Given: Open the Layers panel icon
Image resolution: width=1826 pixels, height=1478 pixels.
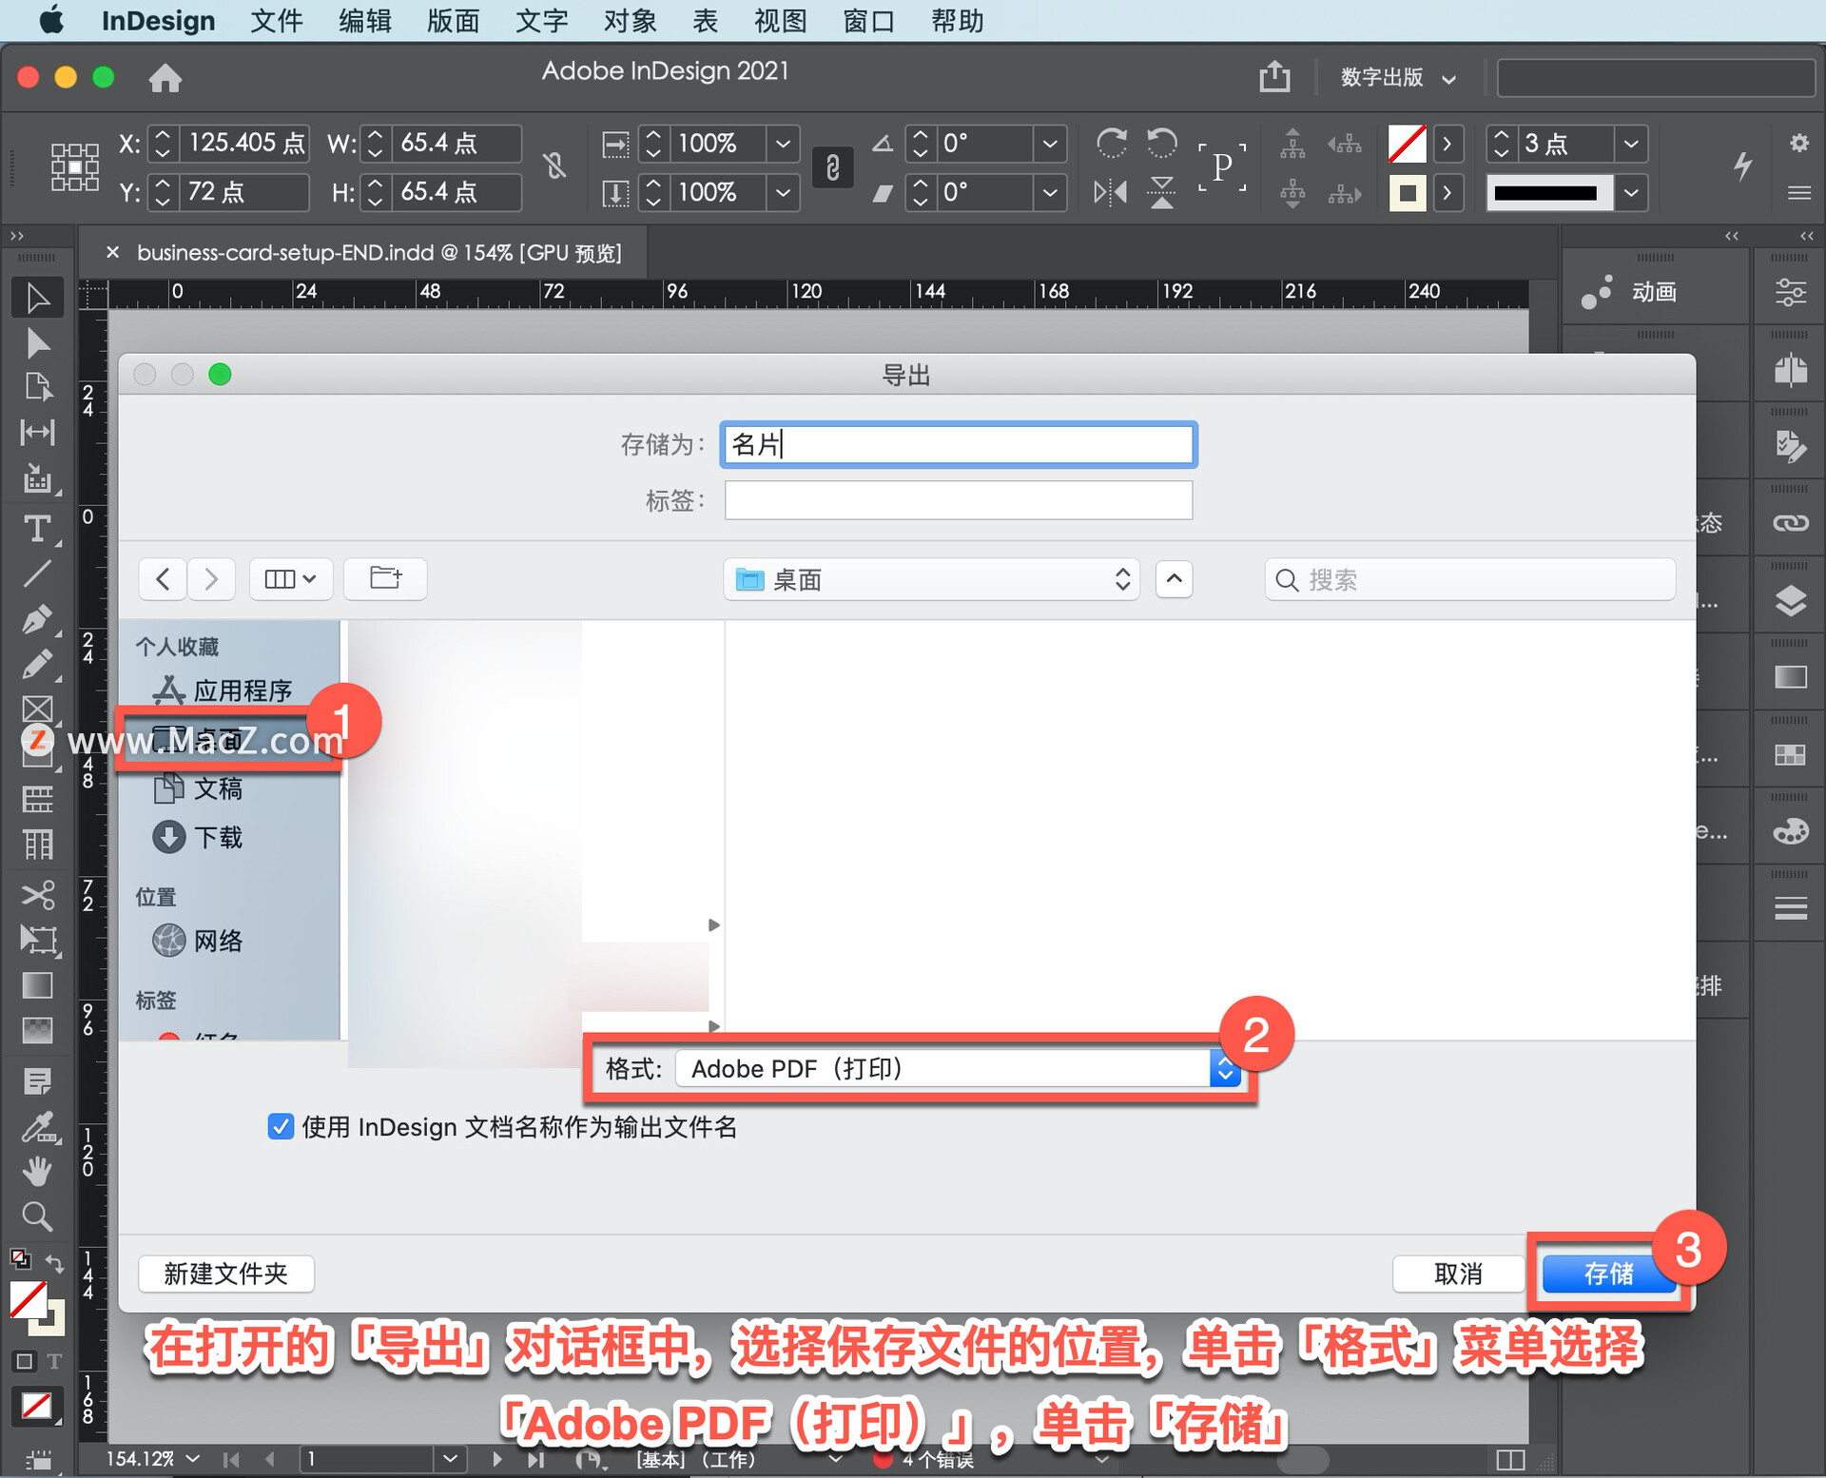Looking at the screenshot, I should [x=1791, y=601].
